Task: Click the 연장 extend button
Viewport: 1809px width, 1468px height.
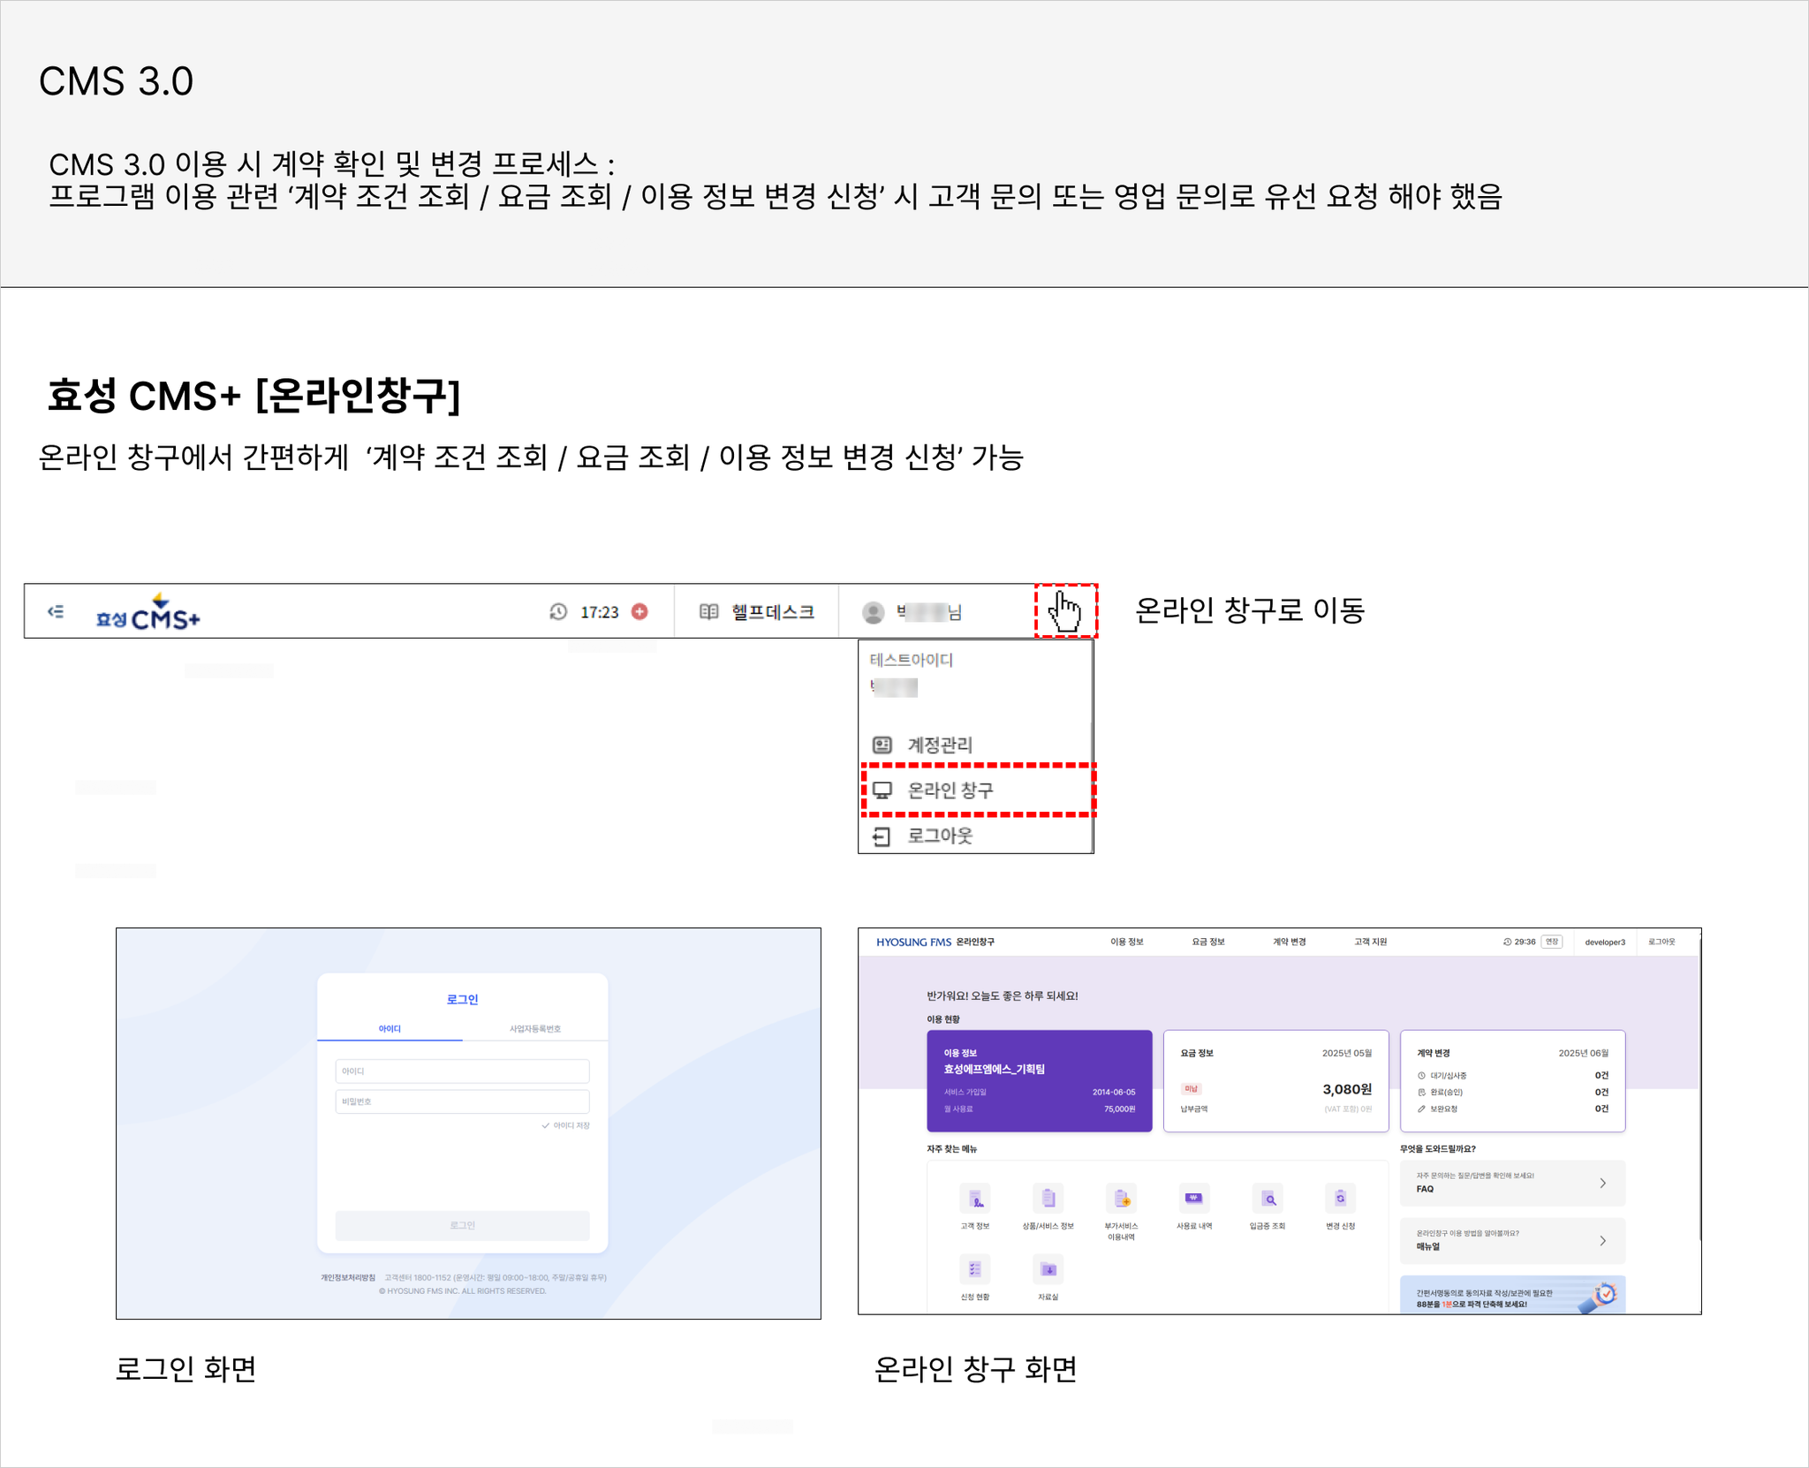Action: coord(1551,942)
